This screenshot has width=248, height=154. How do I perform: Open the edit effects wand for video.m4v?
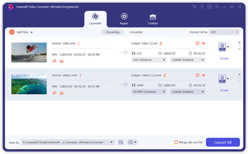54,61
